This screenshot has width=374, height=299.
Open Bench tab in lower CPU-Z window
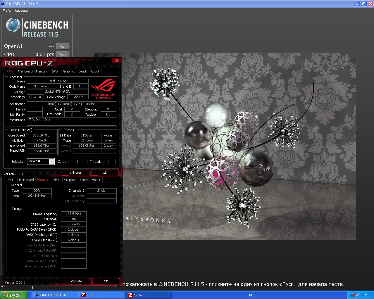[84, 180]
